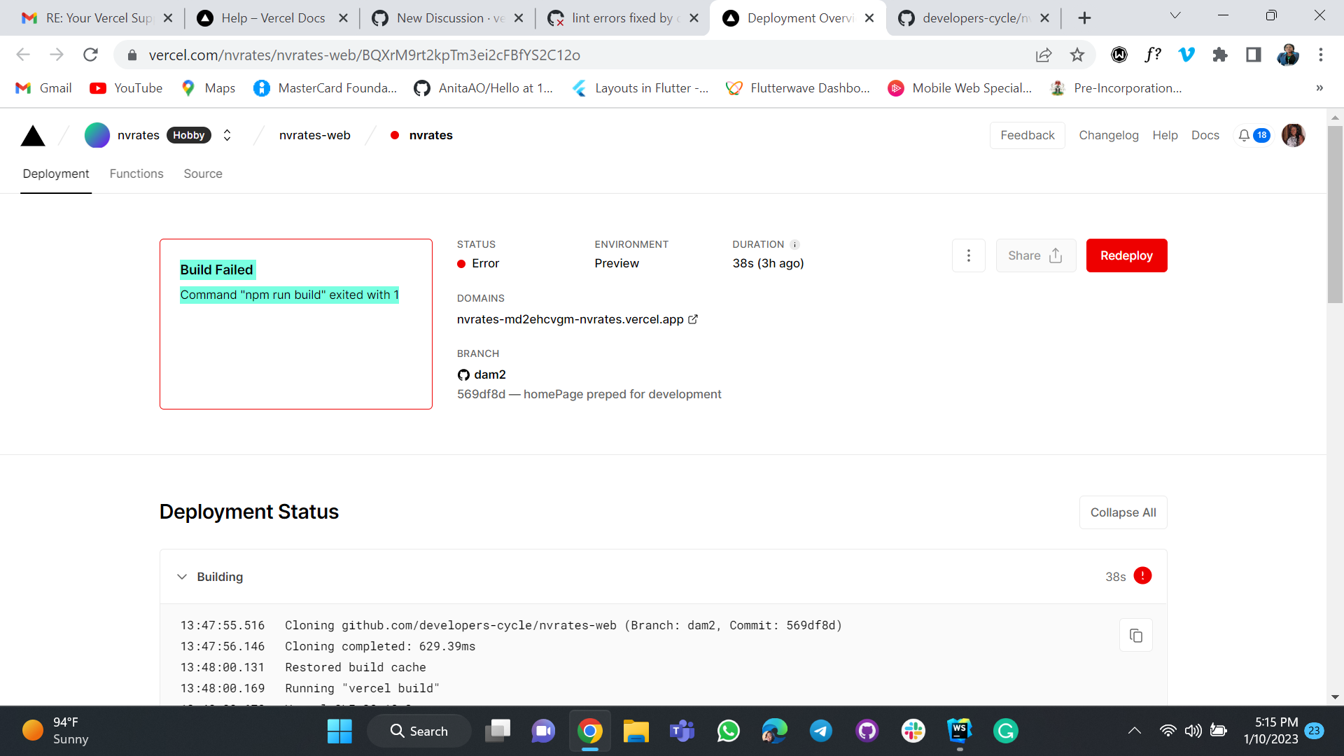Viewport: 1344px width, 756px height.
Task: Click the red build error indicator icon
Action: pyautogui.click(x=1142, y=575)
